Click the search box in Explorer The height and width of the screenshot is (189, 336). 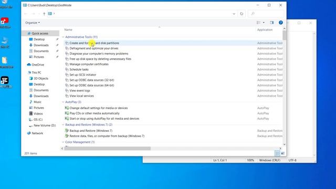(x=266, y=14)
